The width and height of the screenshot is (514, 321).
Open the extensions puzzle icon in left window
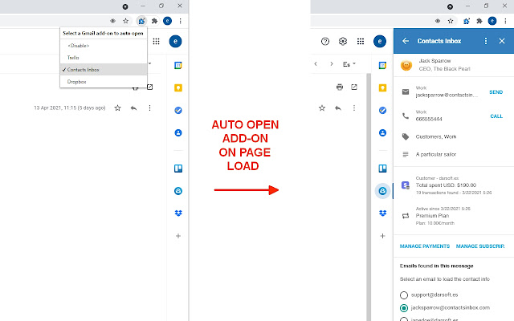(x=154, y=21)
